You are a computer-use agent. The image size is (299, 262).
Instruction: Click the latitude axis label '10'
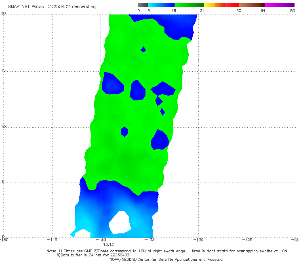3,126
